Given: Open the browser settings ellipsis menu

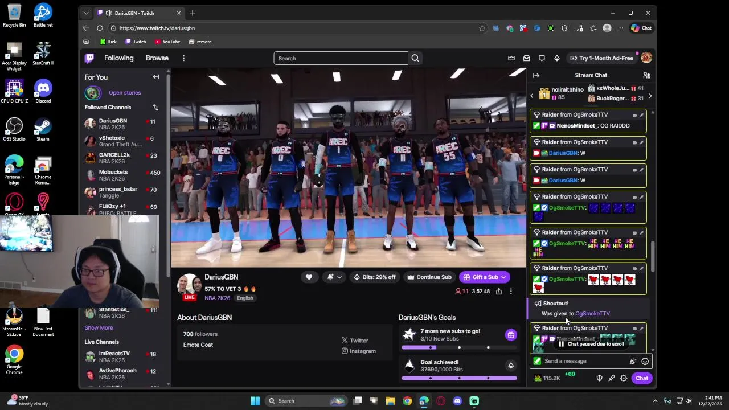Looking at the screenshot, I should coord(621,28).
